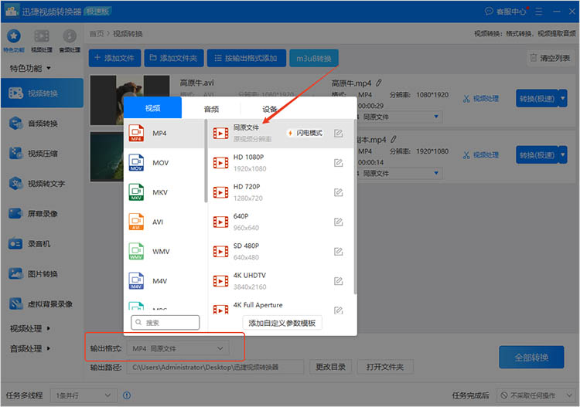Image resolution: width=580 pixels, height=407 pixels.
Task: Edit parameters of HD 720P preset
Action: 338,192
